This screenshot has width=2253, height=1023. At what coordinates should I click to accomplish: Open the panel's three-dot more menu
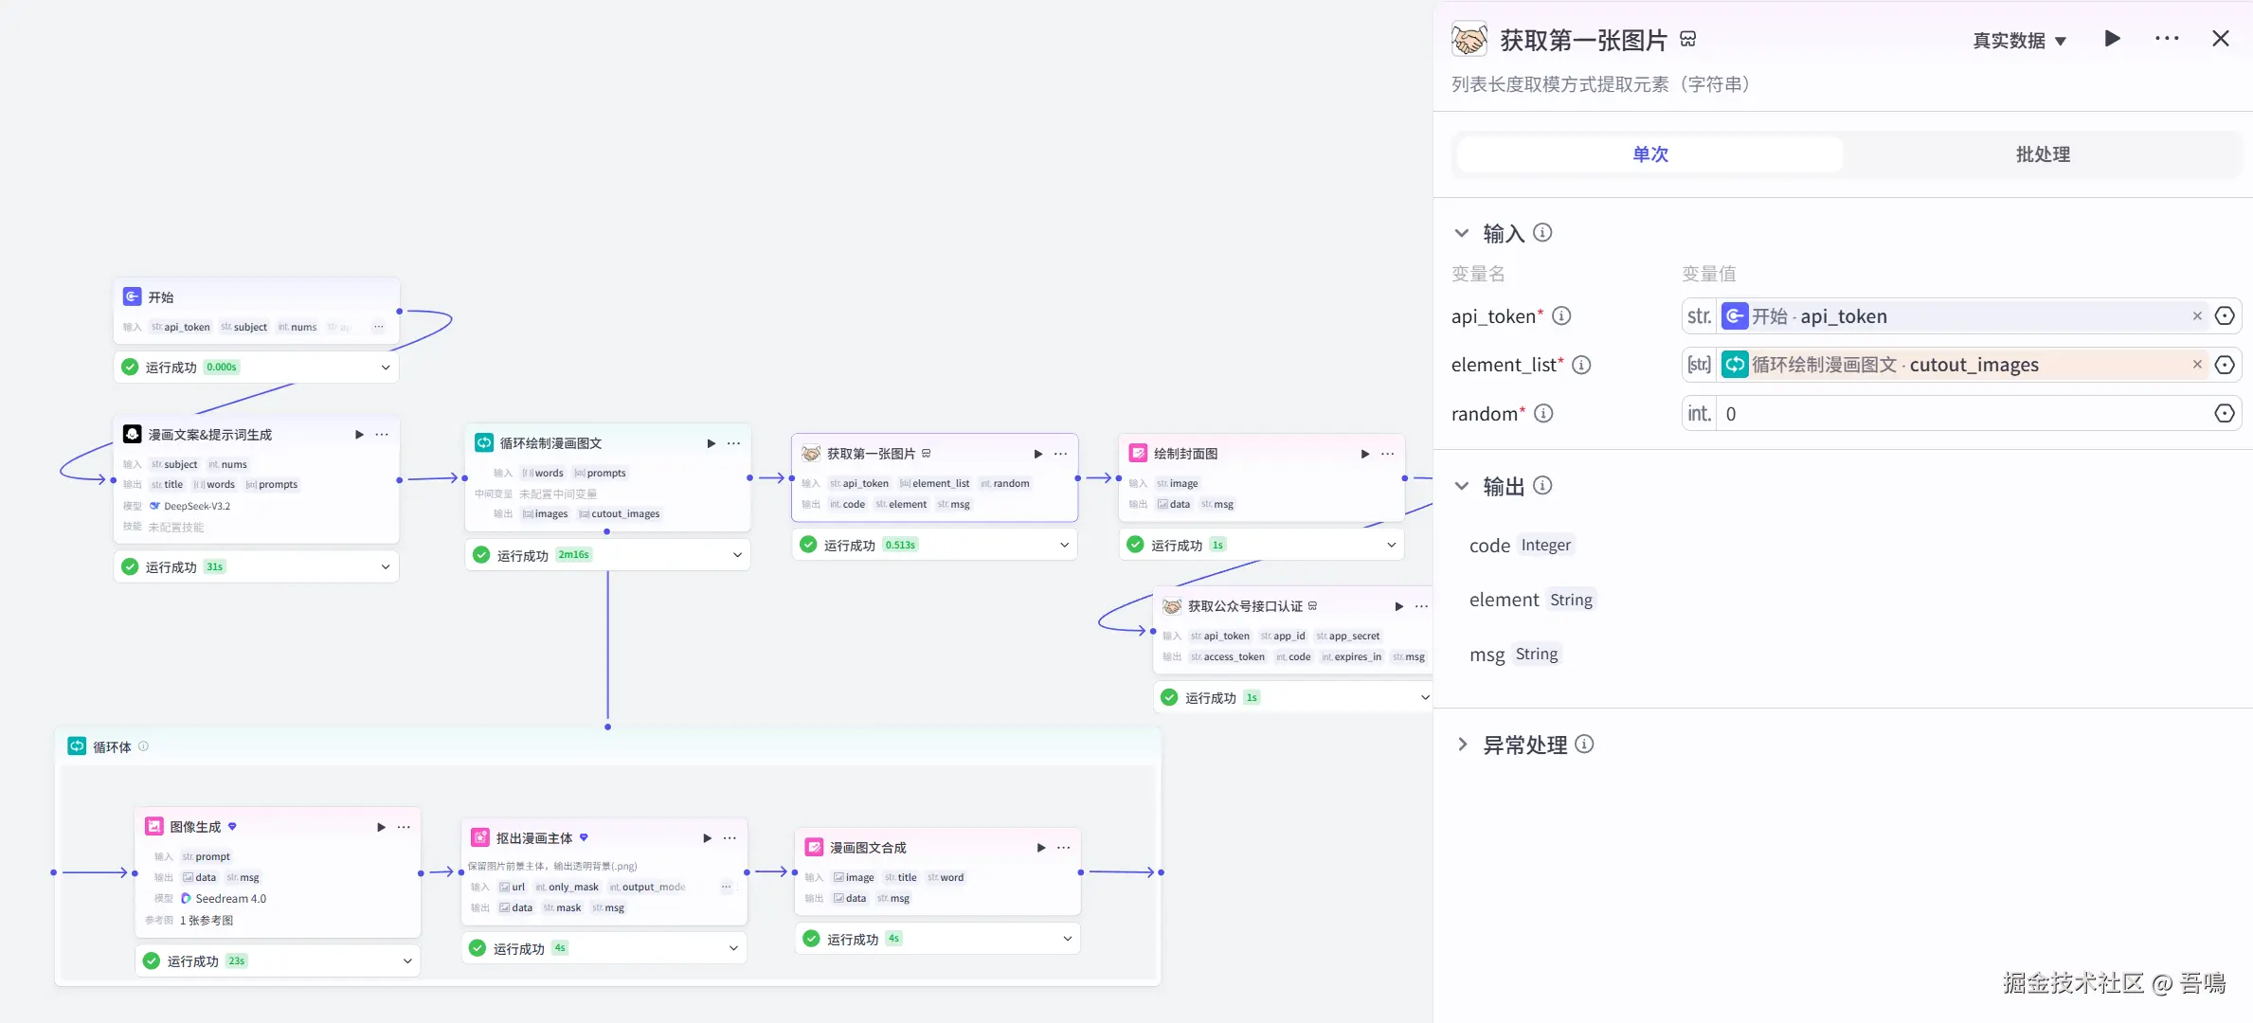click(2167, 39)
